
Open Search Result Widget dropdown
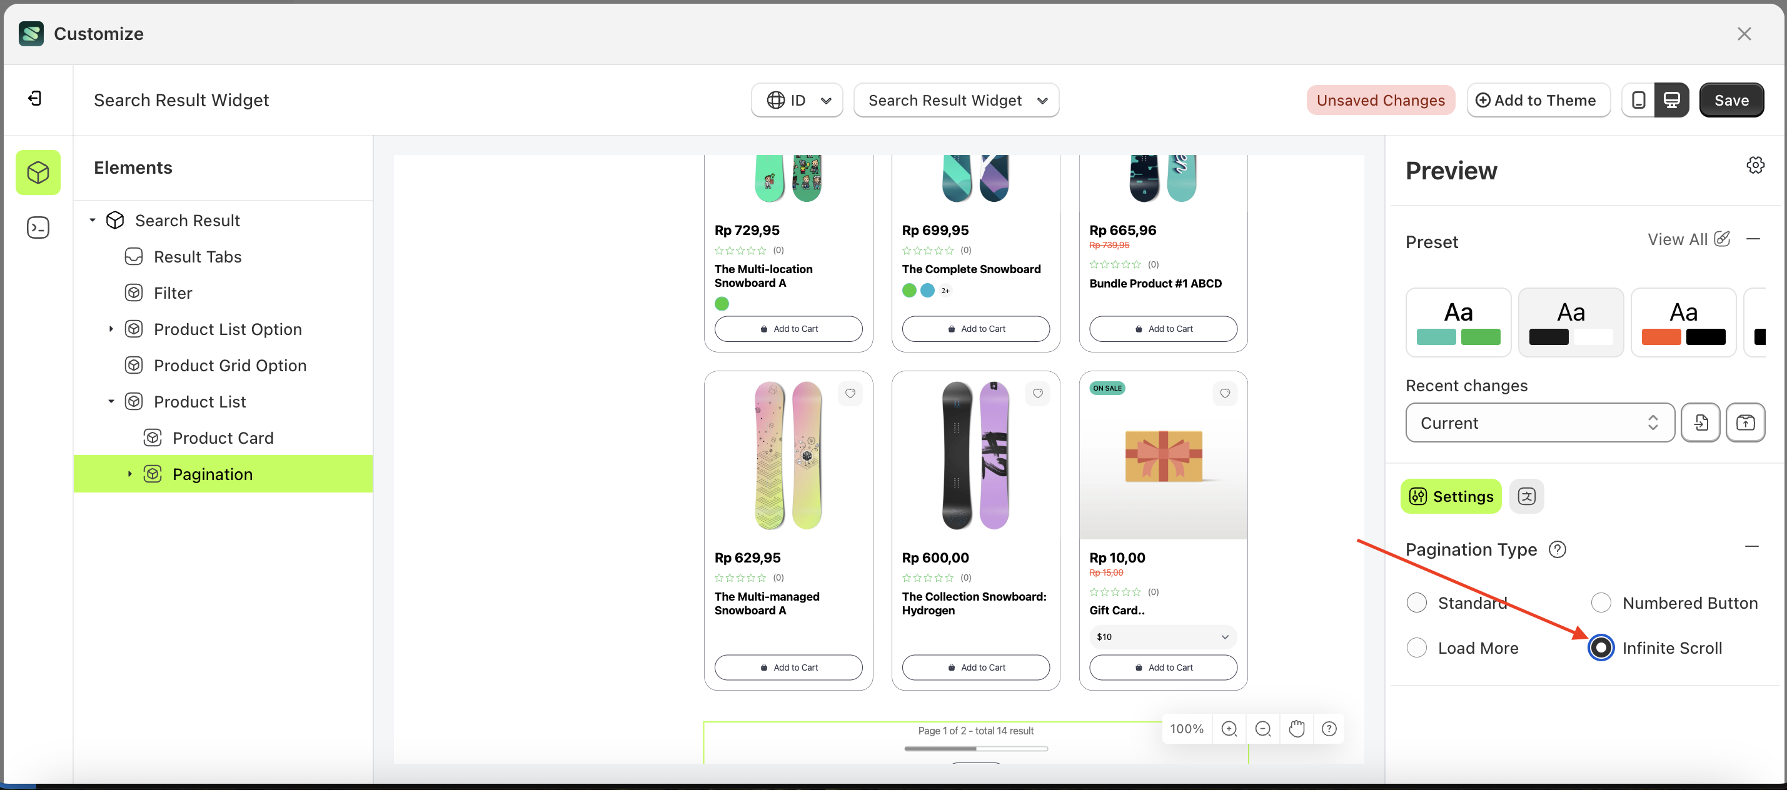[956, 101]
